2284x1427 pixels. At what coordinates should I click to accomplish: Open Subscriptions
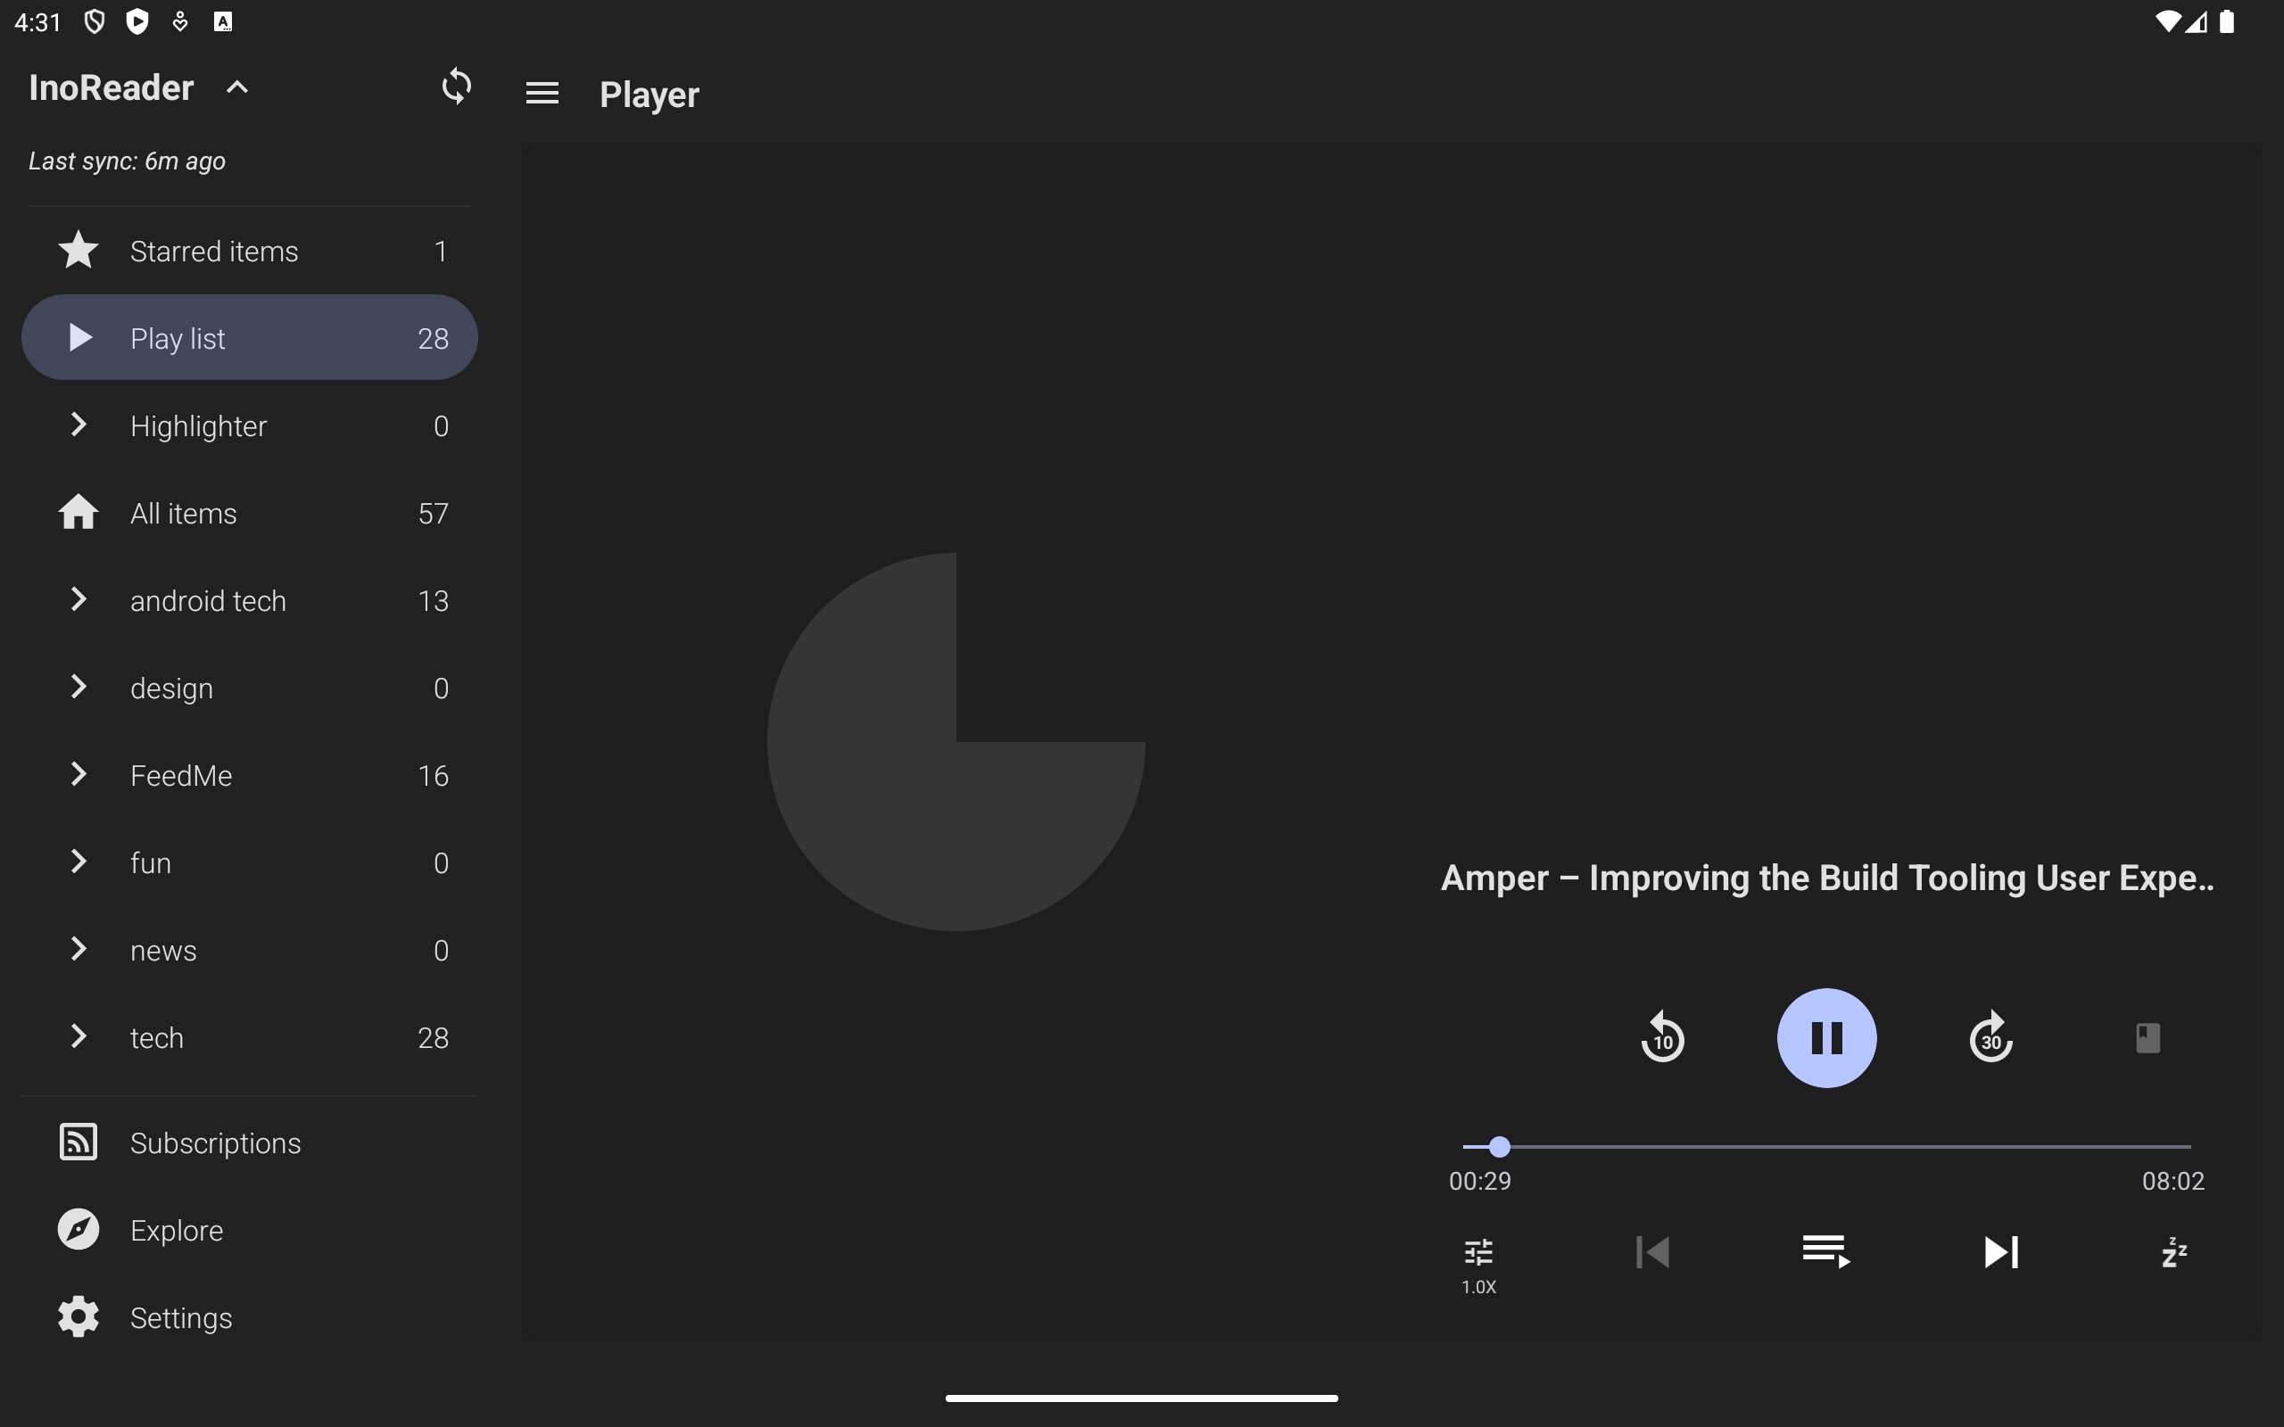tap(249, 1142)
